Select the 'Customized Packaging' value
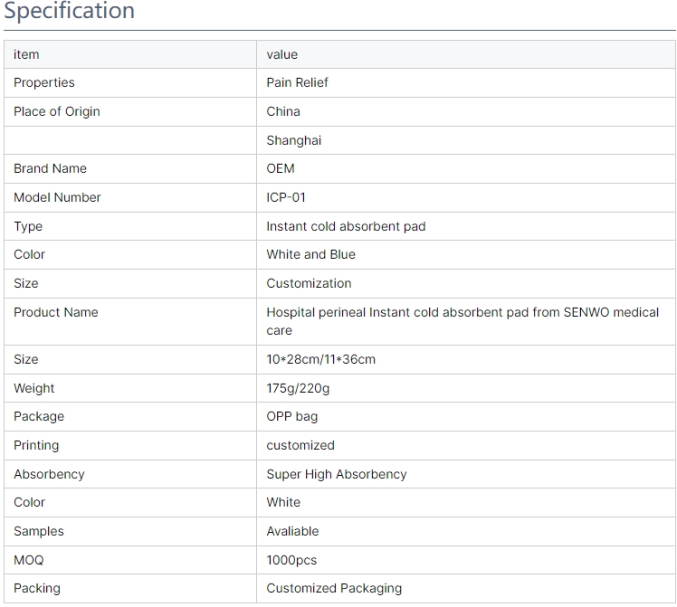This screenshot has height=607, width=677. 334,588
